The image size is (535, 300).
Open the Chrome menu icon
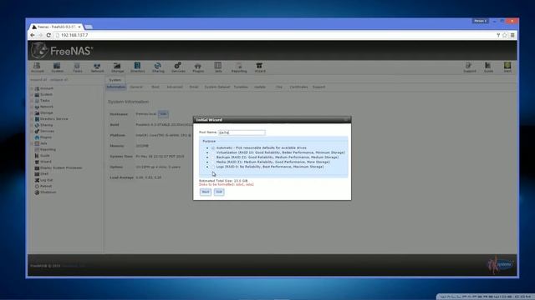tap(512, 35)
